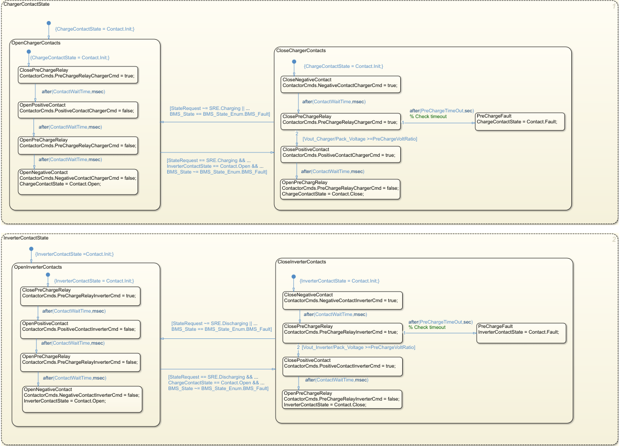This screenshot has width=620, height=446.
Task: Select the OpenNegativeContact state of OpenChargerContacts
Action: coord(78,182)
